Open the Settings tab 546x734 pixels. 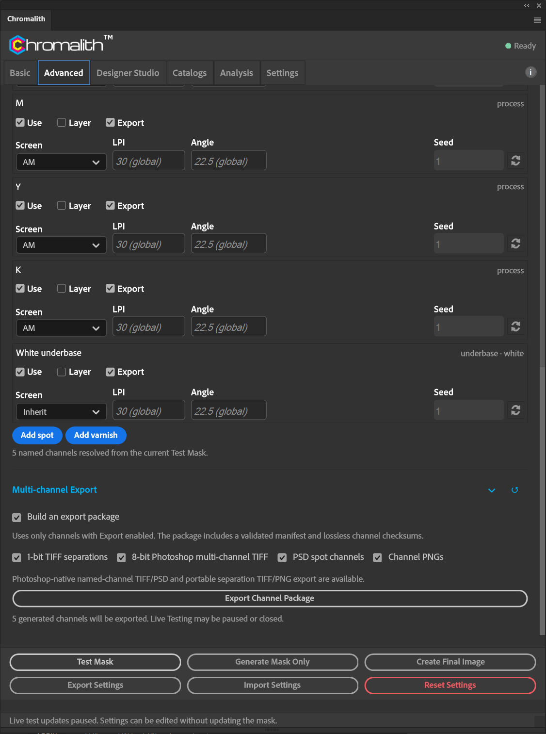[x=283, y=73]
